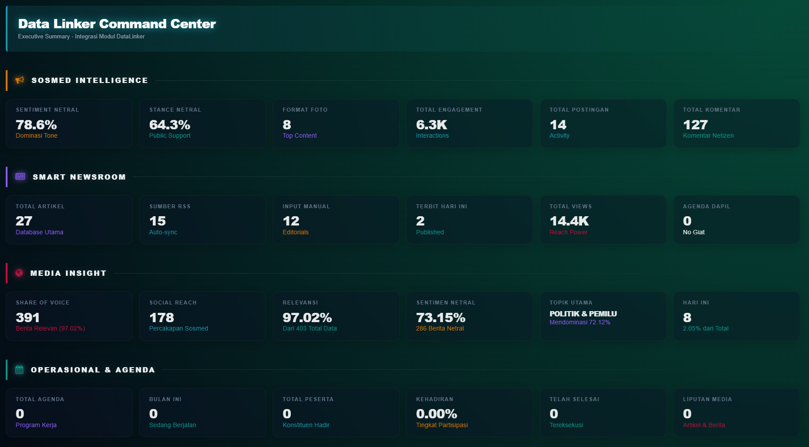
Task: Click the Executive Summary subtitle text
Action: point(81,37)
